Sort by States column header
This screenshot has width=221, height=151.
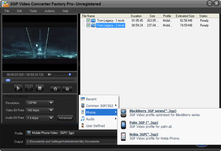click(203, 16)
